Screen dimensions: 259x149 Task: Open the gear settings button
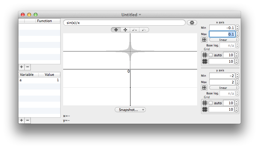click(x=192, y=23)
